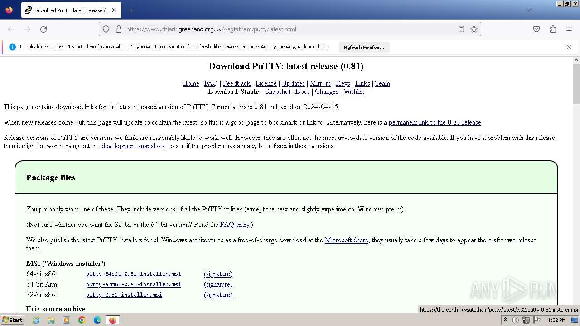
Task: Select the Firefox taskbar button
Action: [112, 320]
